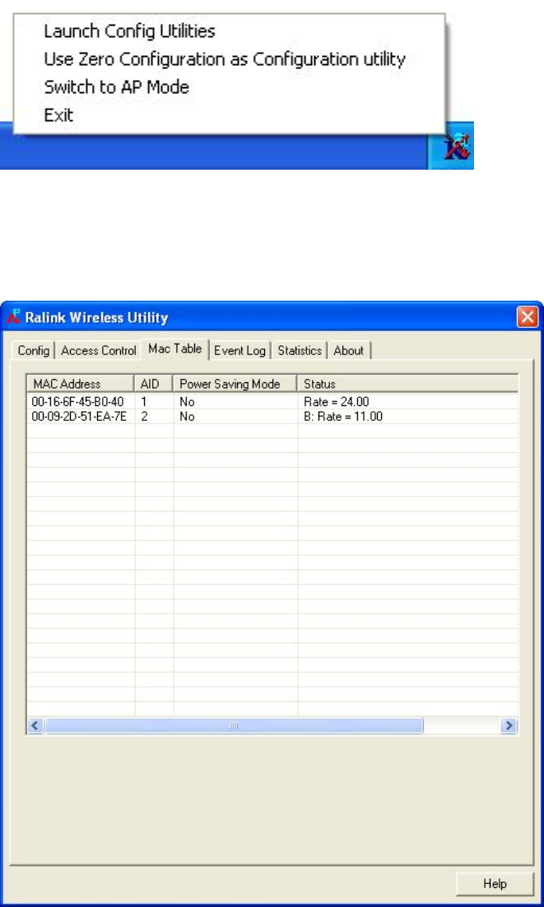Select the row 00-16-6F-45-B0-40
Image resolution: width=544 pixels, height=907 pixels.
(272, 402)
